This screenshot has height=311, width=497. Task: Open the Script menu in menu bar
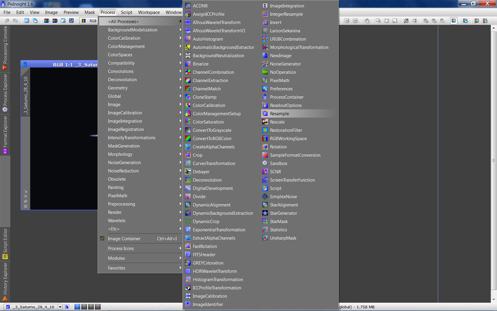[x=126, y=12]
